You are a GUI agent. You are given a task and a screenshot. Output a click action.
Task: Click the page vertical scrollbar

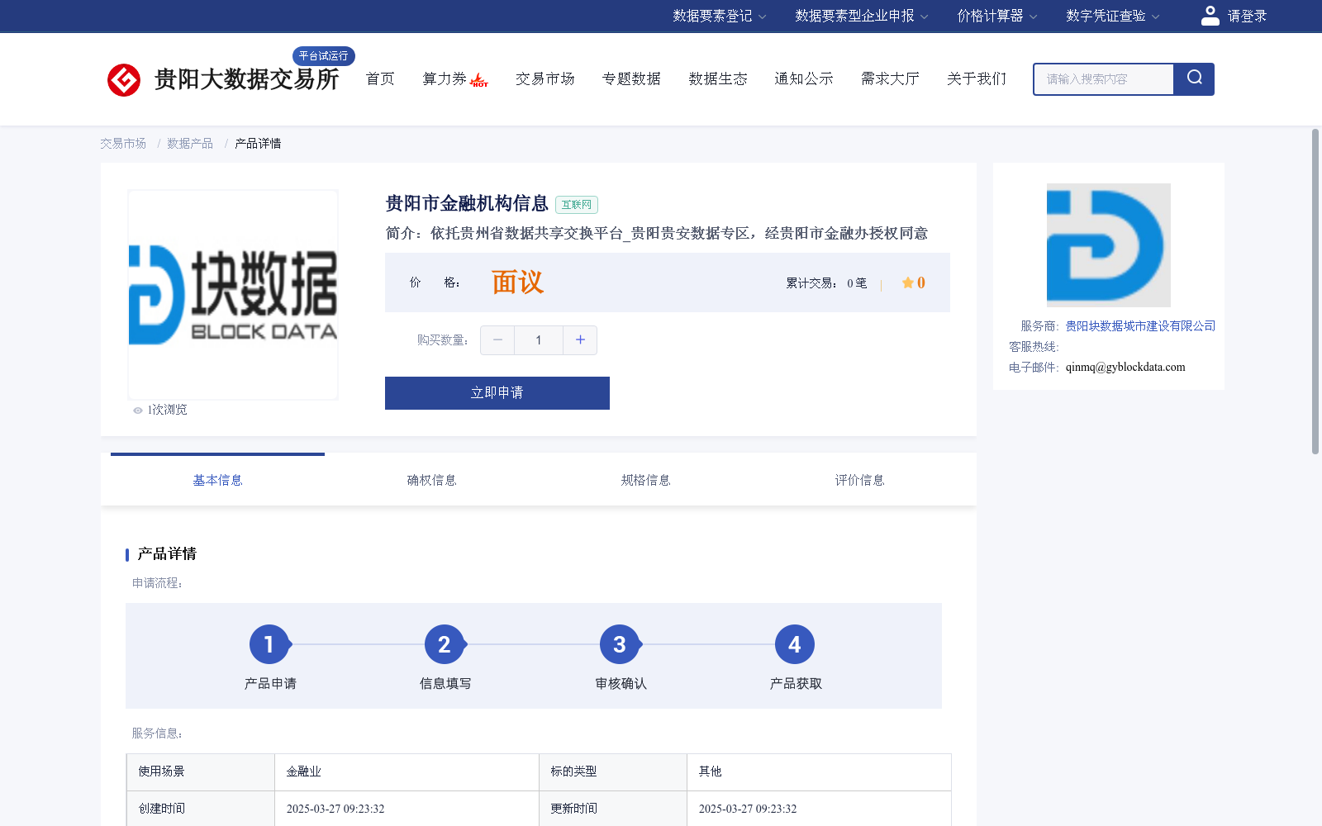click(1315, 291)
